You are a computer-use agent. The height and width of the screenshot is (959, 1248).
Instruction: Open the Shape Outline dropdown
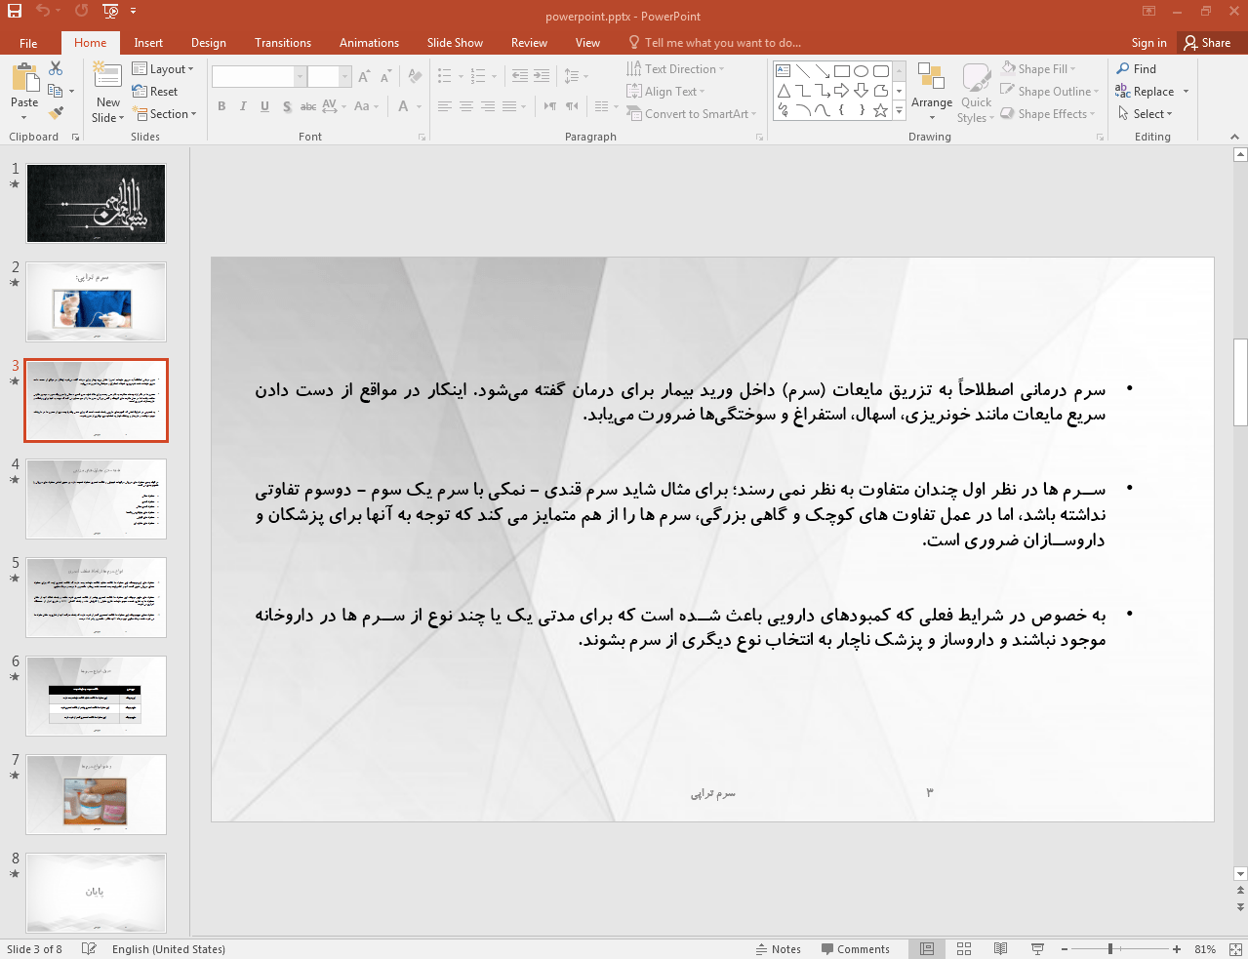[x=1050, y=92]
